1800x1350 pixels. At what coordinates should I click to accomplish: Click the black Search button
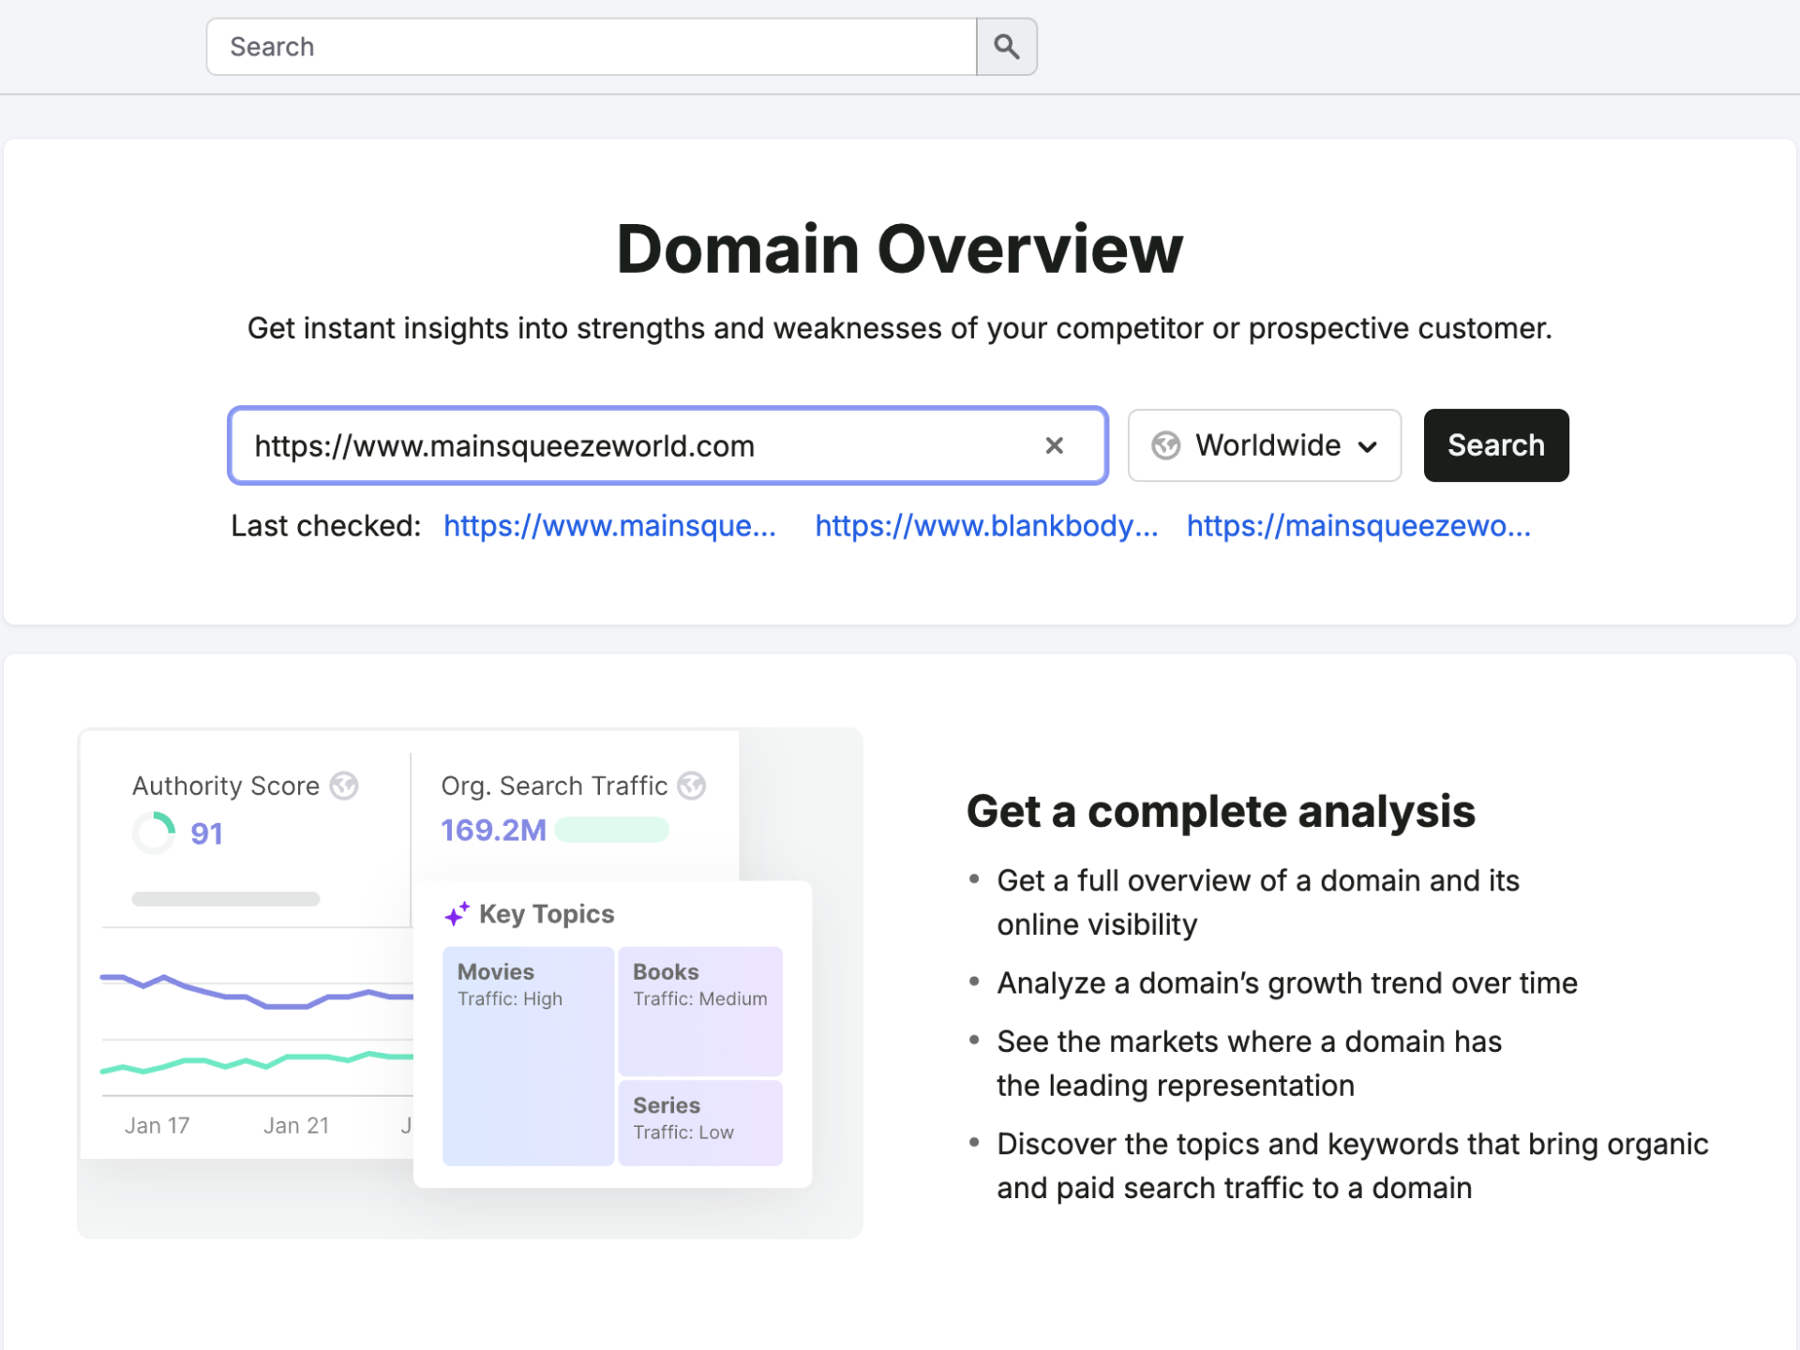point(1495,445)
